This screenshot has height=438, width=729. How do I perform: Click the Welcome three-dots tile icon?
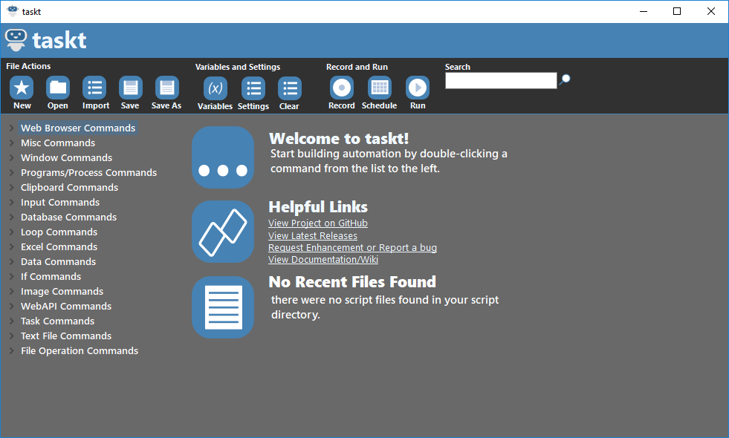coord(223,157)
